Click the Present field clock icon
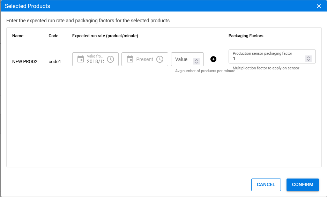The width and height of the screenshot is (327, 197). (x=160, y=59)
